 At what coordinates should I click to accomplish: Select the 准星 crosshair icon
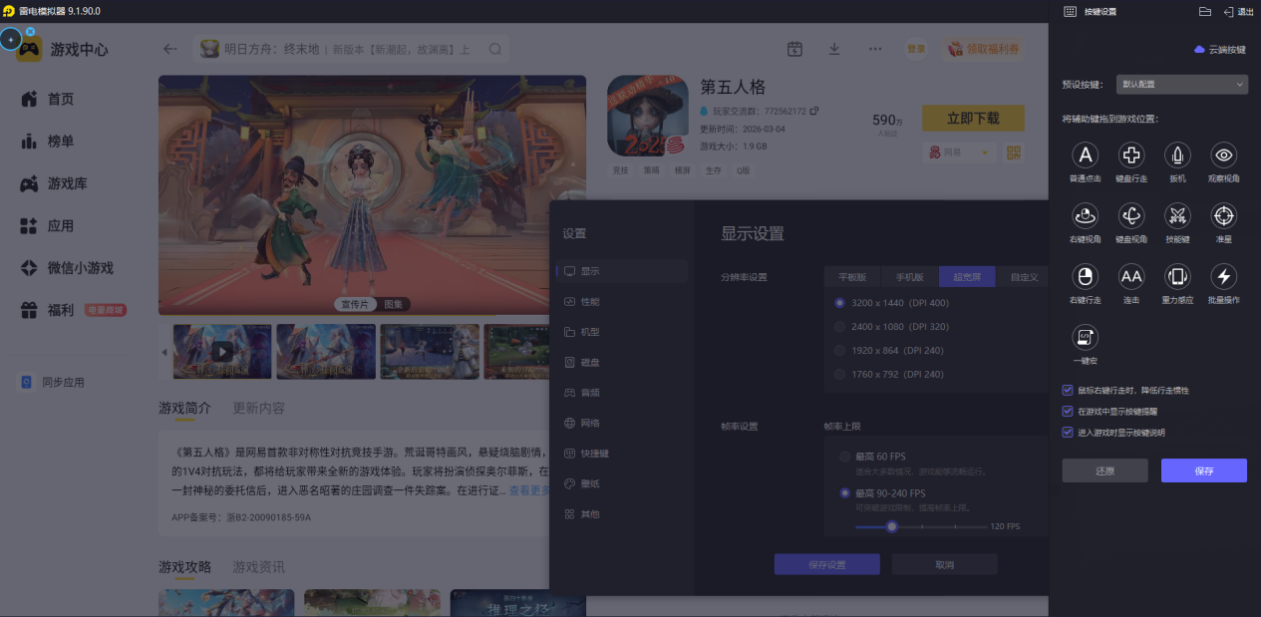1224,215
